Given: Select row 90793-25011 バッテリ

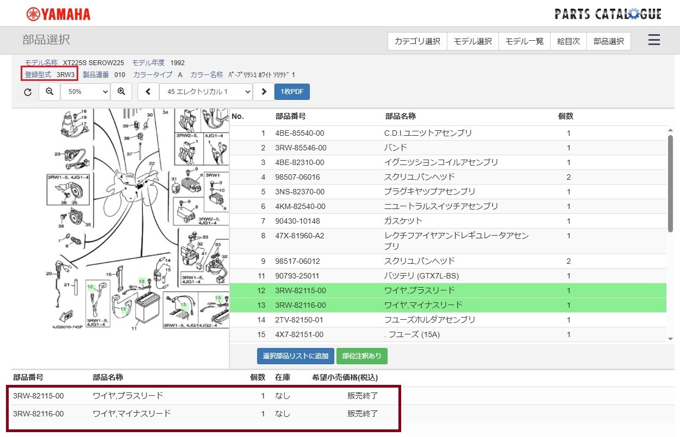Looking at the screenshot, I should [x=448, y=276].
